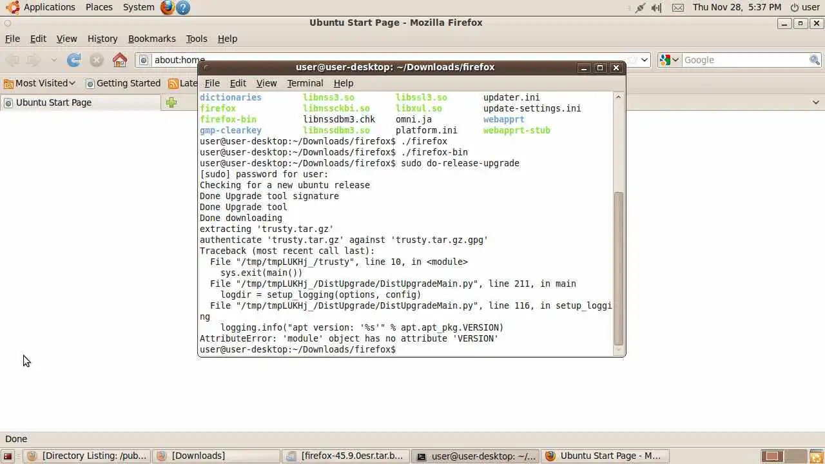The height and width of the screenshot is (464, 825).
Task: Open the terminal View menu
Action: 266,83
